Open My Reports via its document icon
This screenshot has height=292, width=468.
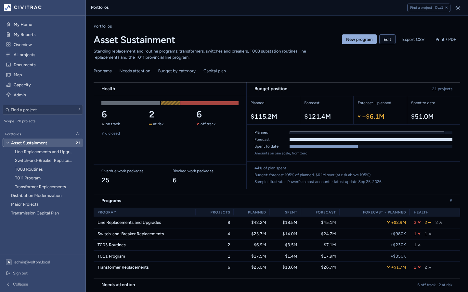[x=8, y=34]
